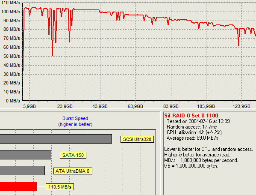Select the ATA UltraDMA 6 label
The width and height of the screenshot is (256, 195).
(73, 171)
